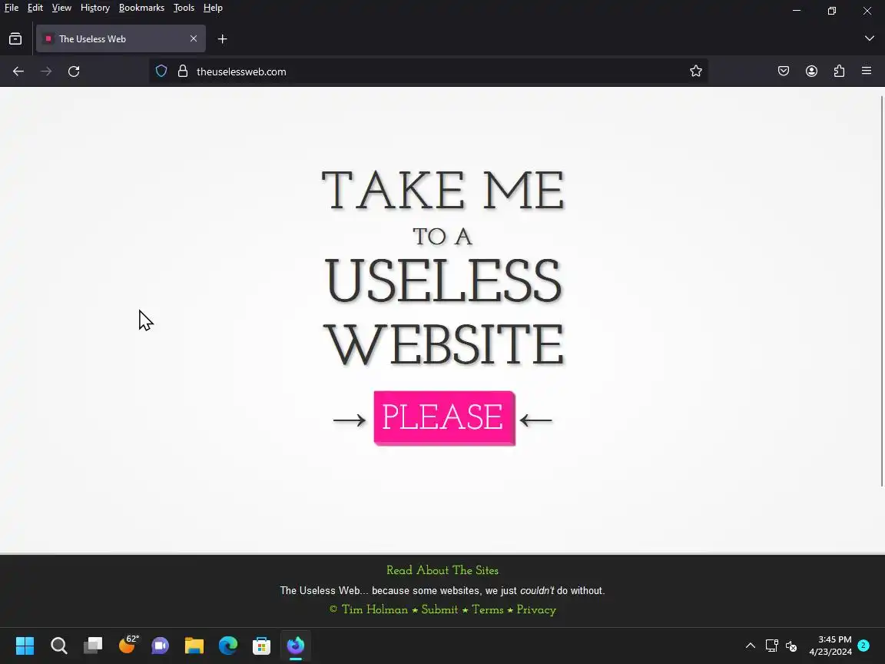Open the notification center badge
Image resolution: width=885 pixels, height=664 pixels.
click(x=863, y=645)
